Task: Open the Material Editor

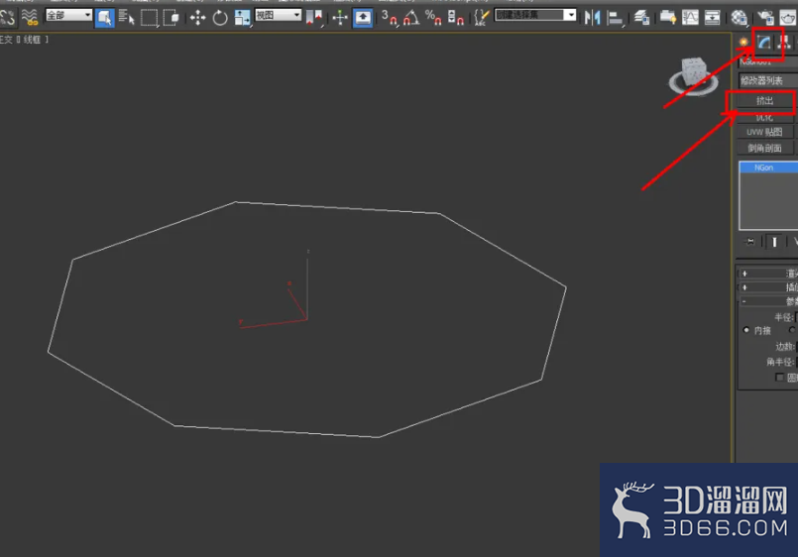Action: (739, 18)
